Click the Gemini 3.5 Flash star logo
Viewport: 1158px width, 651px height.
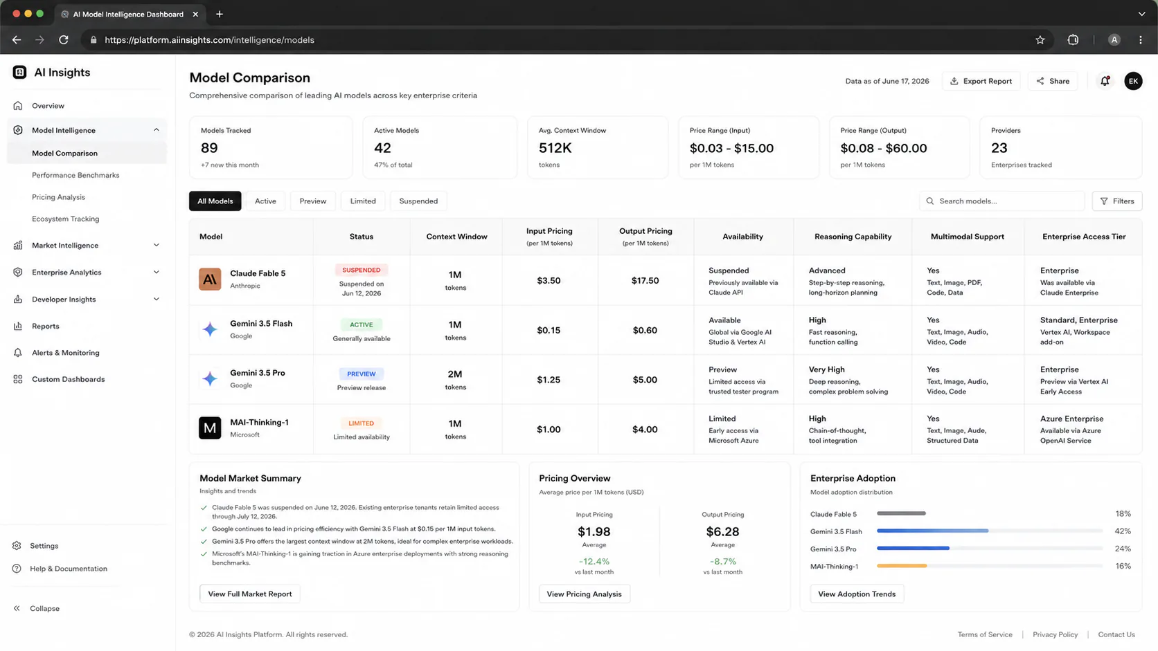[x=210, y=329]
